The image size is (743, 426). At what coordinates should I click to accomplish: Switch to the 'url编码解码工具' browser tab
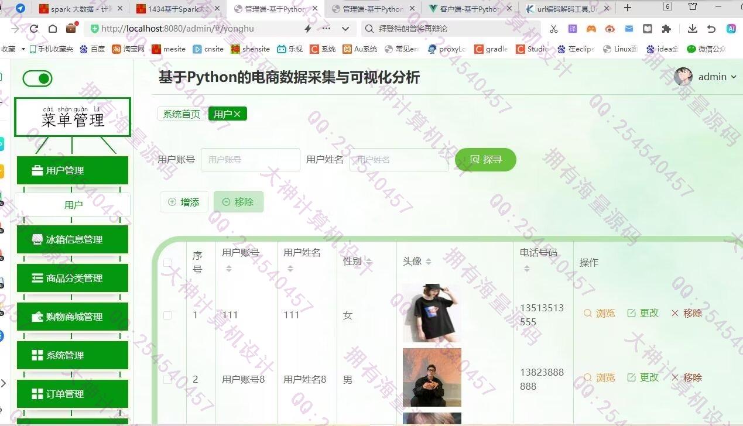point(567,9)
